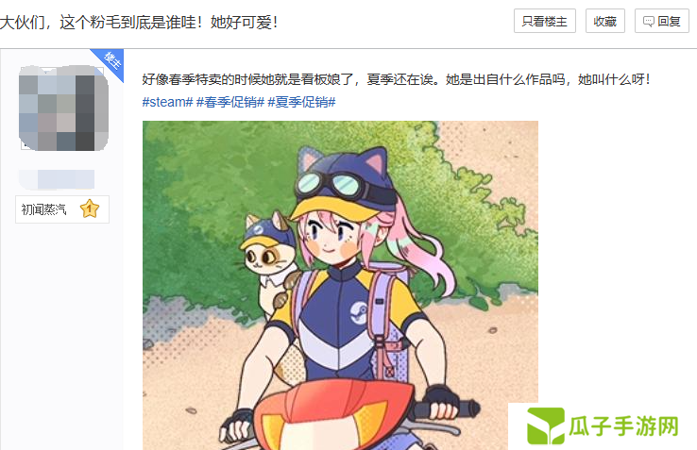
Task: Open the #steam# hashtag link
Action: 167,102
